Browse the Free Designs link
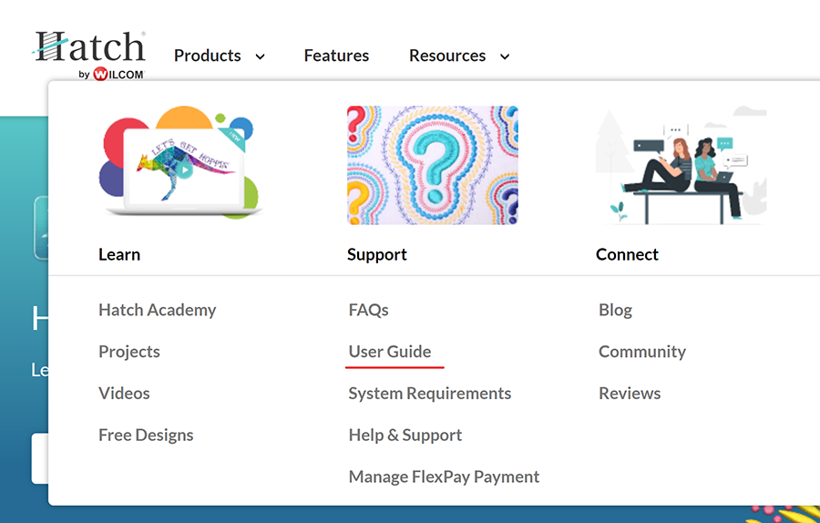820x523 pixels. (x=146, y=436)
